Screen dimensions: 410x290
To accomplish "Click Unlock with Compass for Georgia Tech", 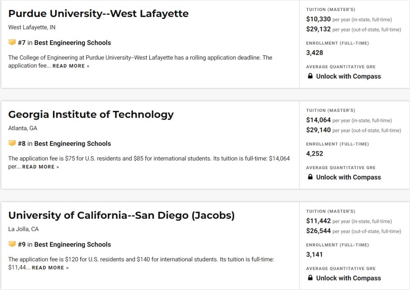I will (348, 177).
